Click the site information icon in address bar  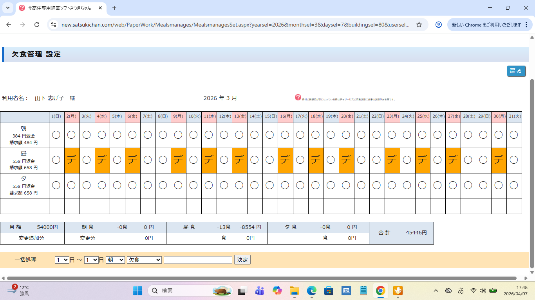pyautogui.click(x=54, y=25)
